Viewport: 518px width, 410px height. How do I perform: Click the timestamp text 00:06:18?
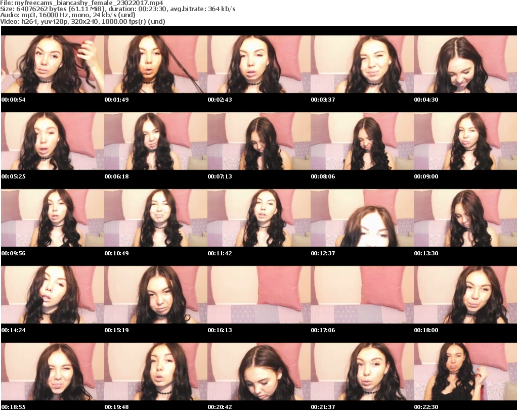point(117,176)
